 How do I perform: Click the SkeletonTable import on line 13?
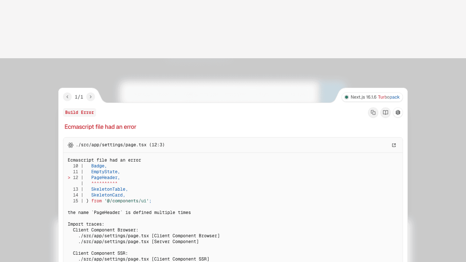[x=109, y=189]
